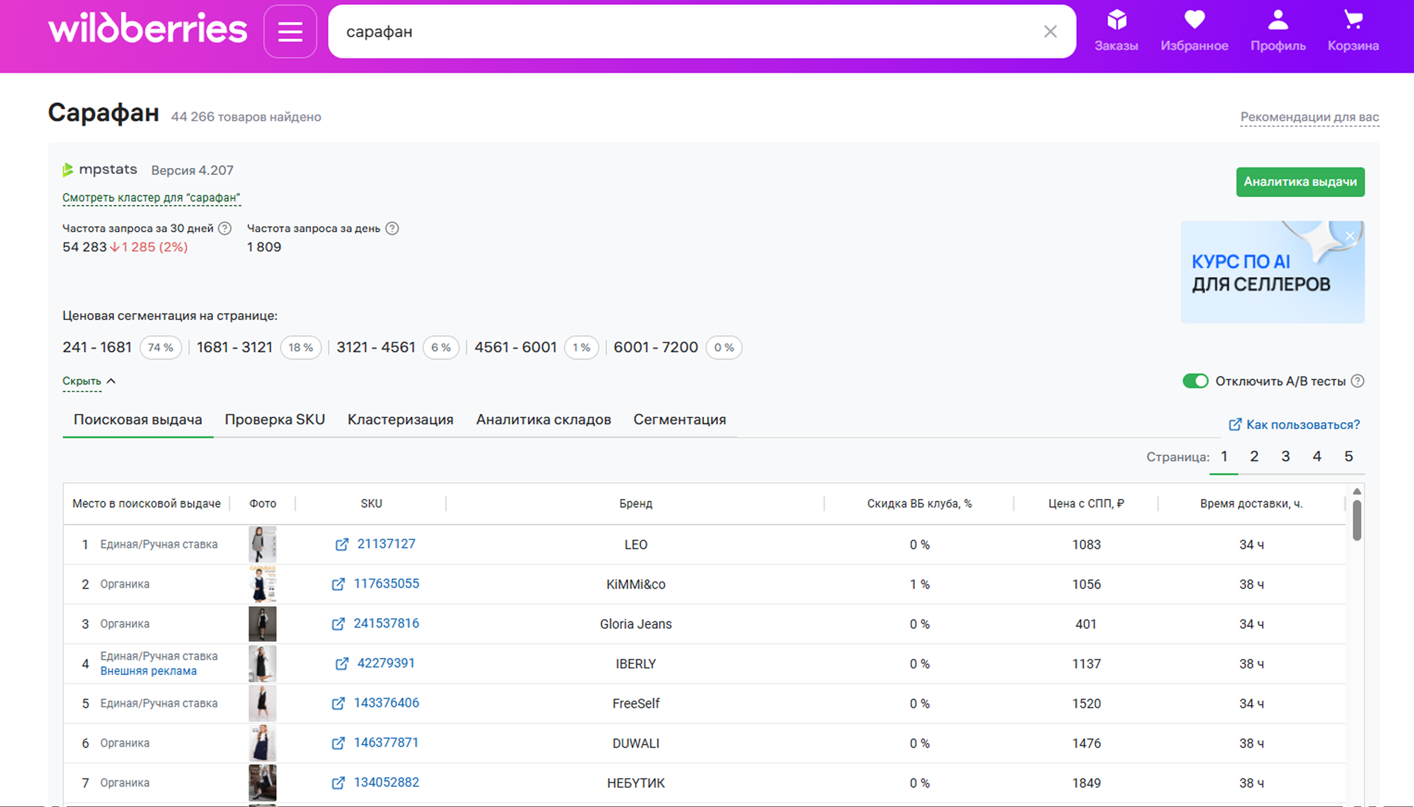Click Место в поисковой выдаче column header
Image resolution: width=1414 pixels, height=807 pixels.
147,503
